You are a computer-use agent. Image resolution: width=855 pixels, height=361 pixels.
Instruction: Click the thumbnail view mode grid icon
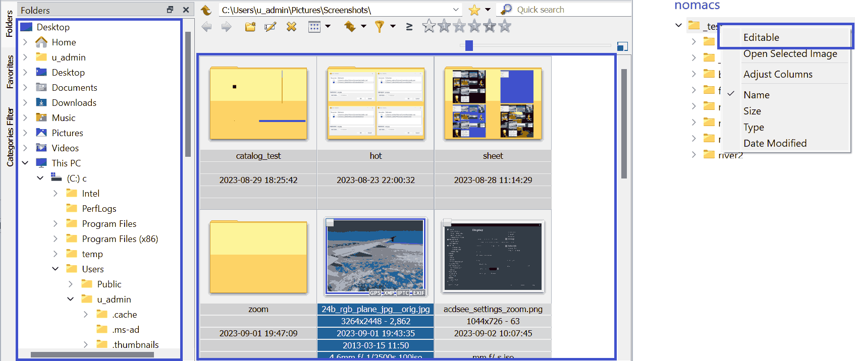pyautogui.click(x=314, y=27)
